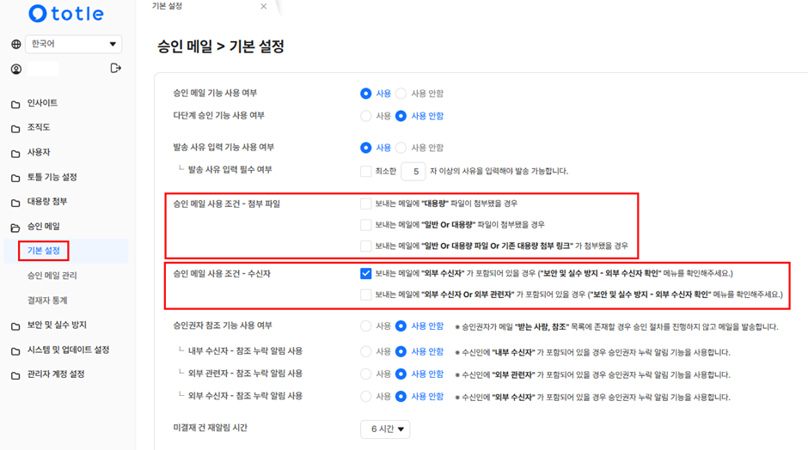Viewport: 808px width, 450px height.
Task: Select 사용 안함 for 승인 메일 기능
Action: point(401,94)
